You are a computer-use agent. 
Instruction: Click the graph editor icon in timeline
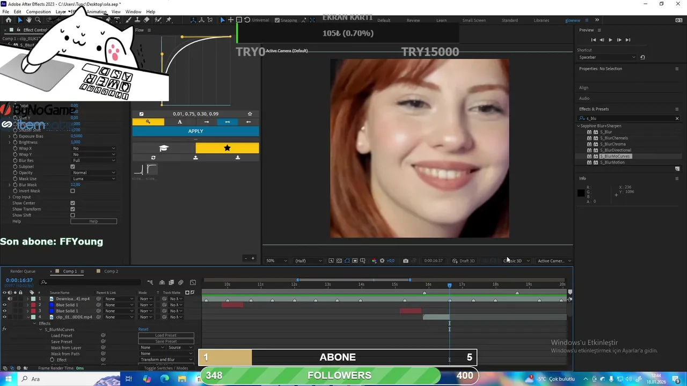coord(193,283)
